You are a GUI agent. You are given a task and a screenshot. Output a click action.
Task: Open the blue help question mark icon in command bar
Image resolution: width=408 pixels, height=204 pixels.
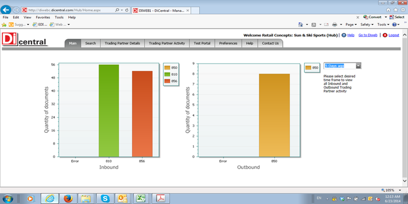click(394, 24)
